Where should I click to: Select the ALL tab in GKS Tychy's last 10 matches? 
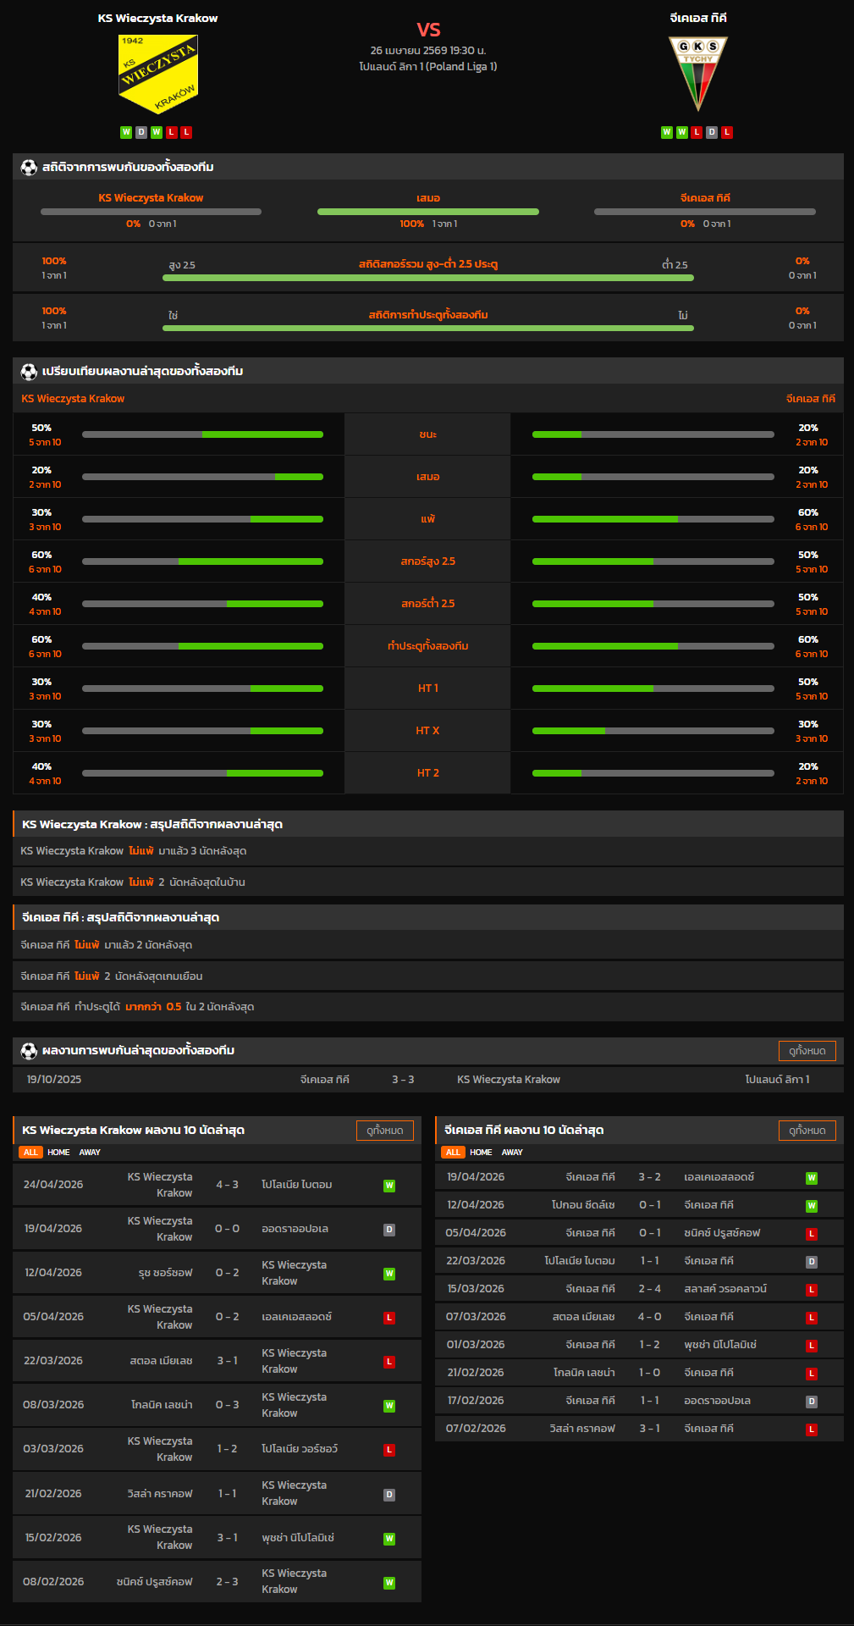click(453, 1153)
